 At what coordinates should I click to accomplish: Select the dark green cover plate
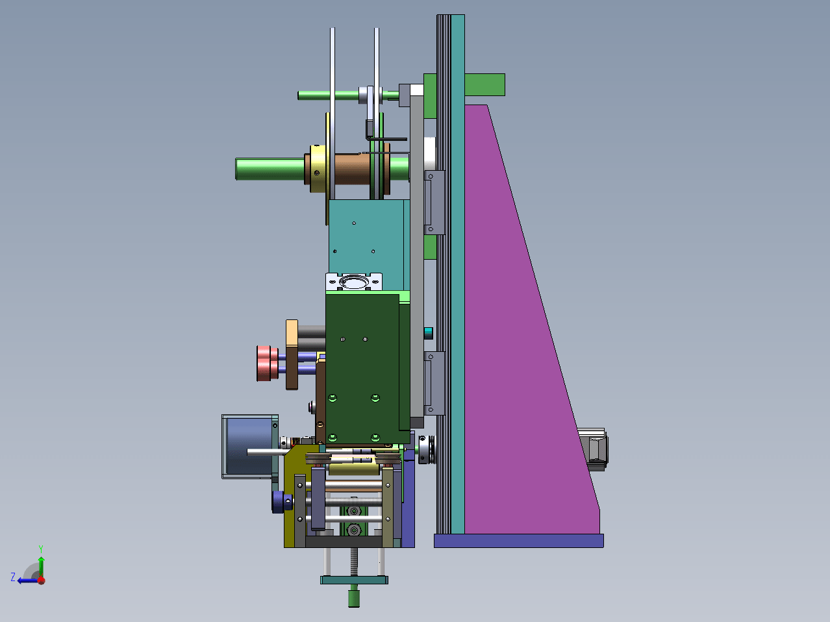pos(362,369)
